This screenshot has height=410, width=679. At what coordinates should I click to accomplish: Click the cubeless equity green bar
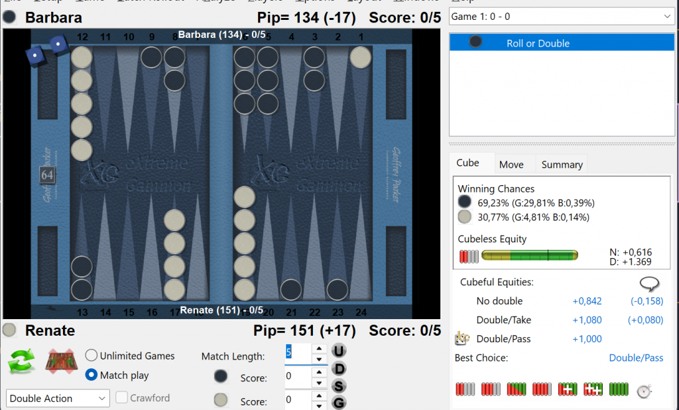click(529, 255)
